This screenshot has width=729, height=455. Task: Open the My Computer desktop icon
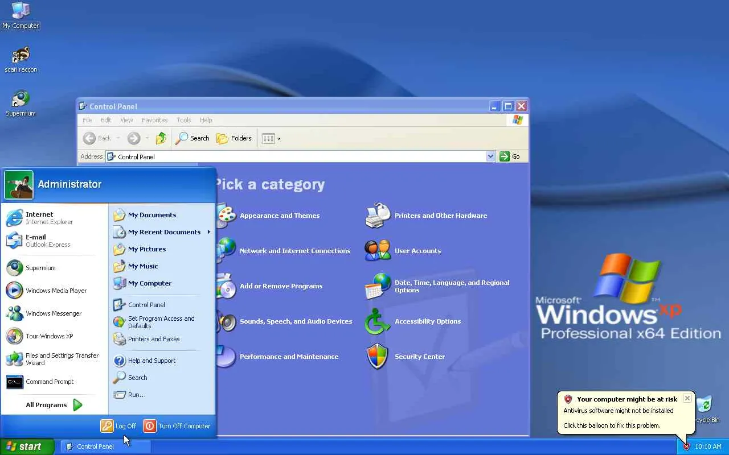tap(21, 15)
